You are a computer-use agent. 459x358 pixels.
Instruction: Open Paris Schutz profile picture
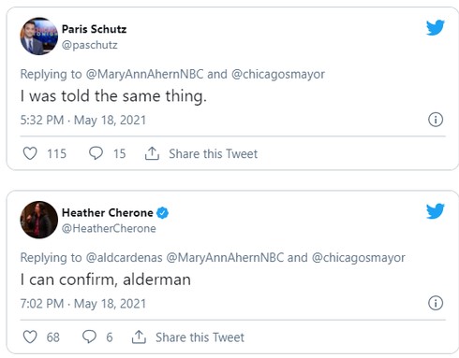(x=39, y=36)
